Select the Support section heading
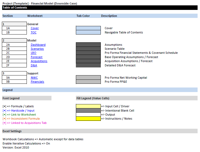200x152 pixels. [33, 73]
